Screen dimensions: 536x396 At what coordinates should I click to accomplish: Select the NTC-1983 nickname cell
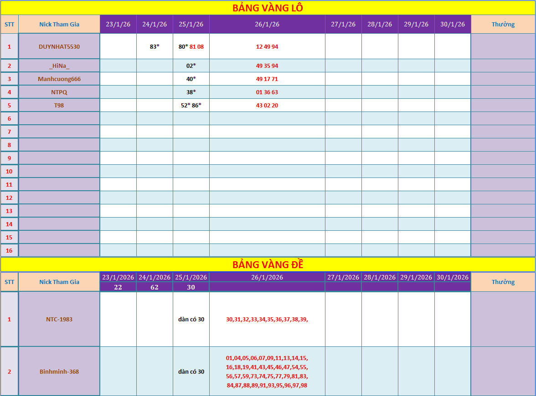[x=59, y=319]
